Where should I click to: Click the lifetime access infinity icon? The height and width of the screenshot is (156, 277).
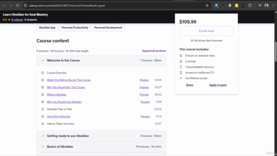click(181, 78)
